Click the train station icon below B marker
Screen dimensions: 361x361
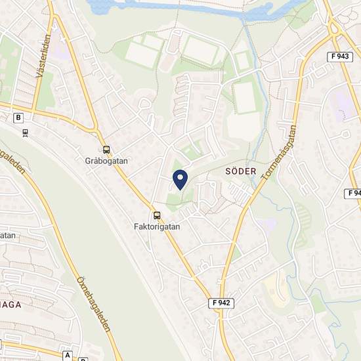(25, 133)
